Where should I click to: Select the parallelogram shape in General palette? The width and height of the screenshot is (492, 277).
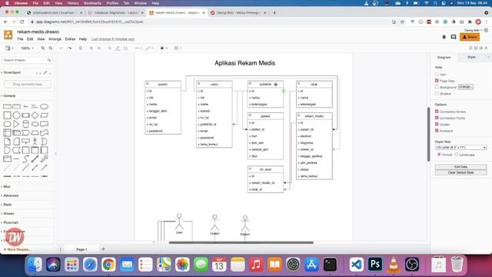(x=45, y=115)
